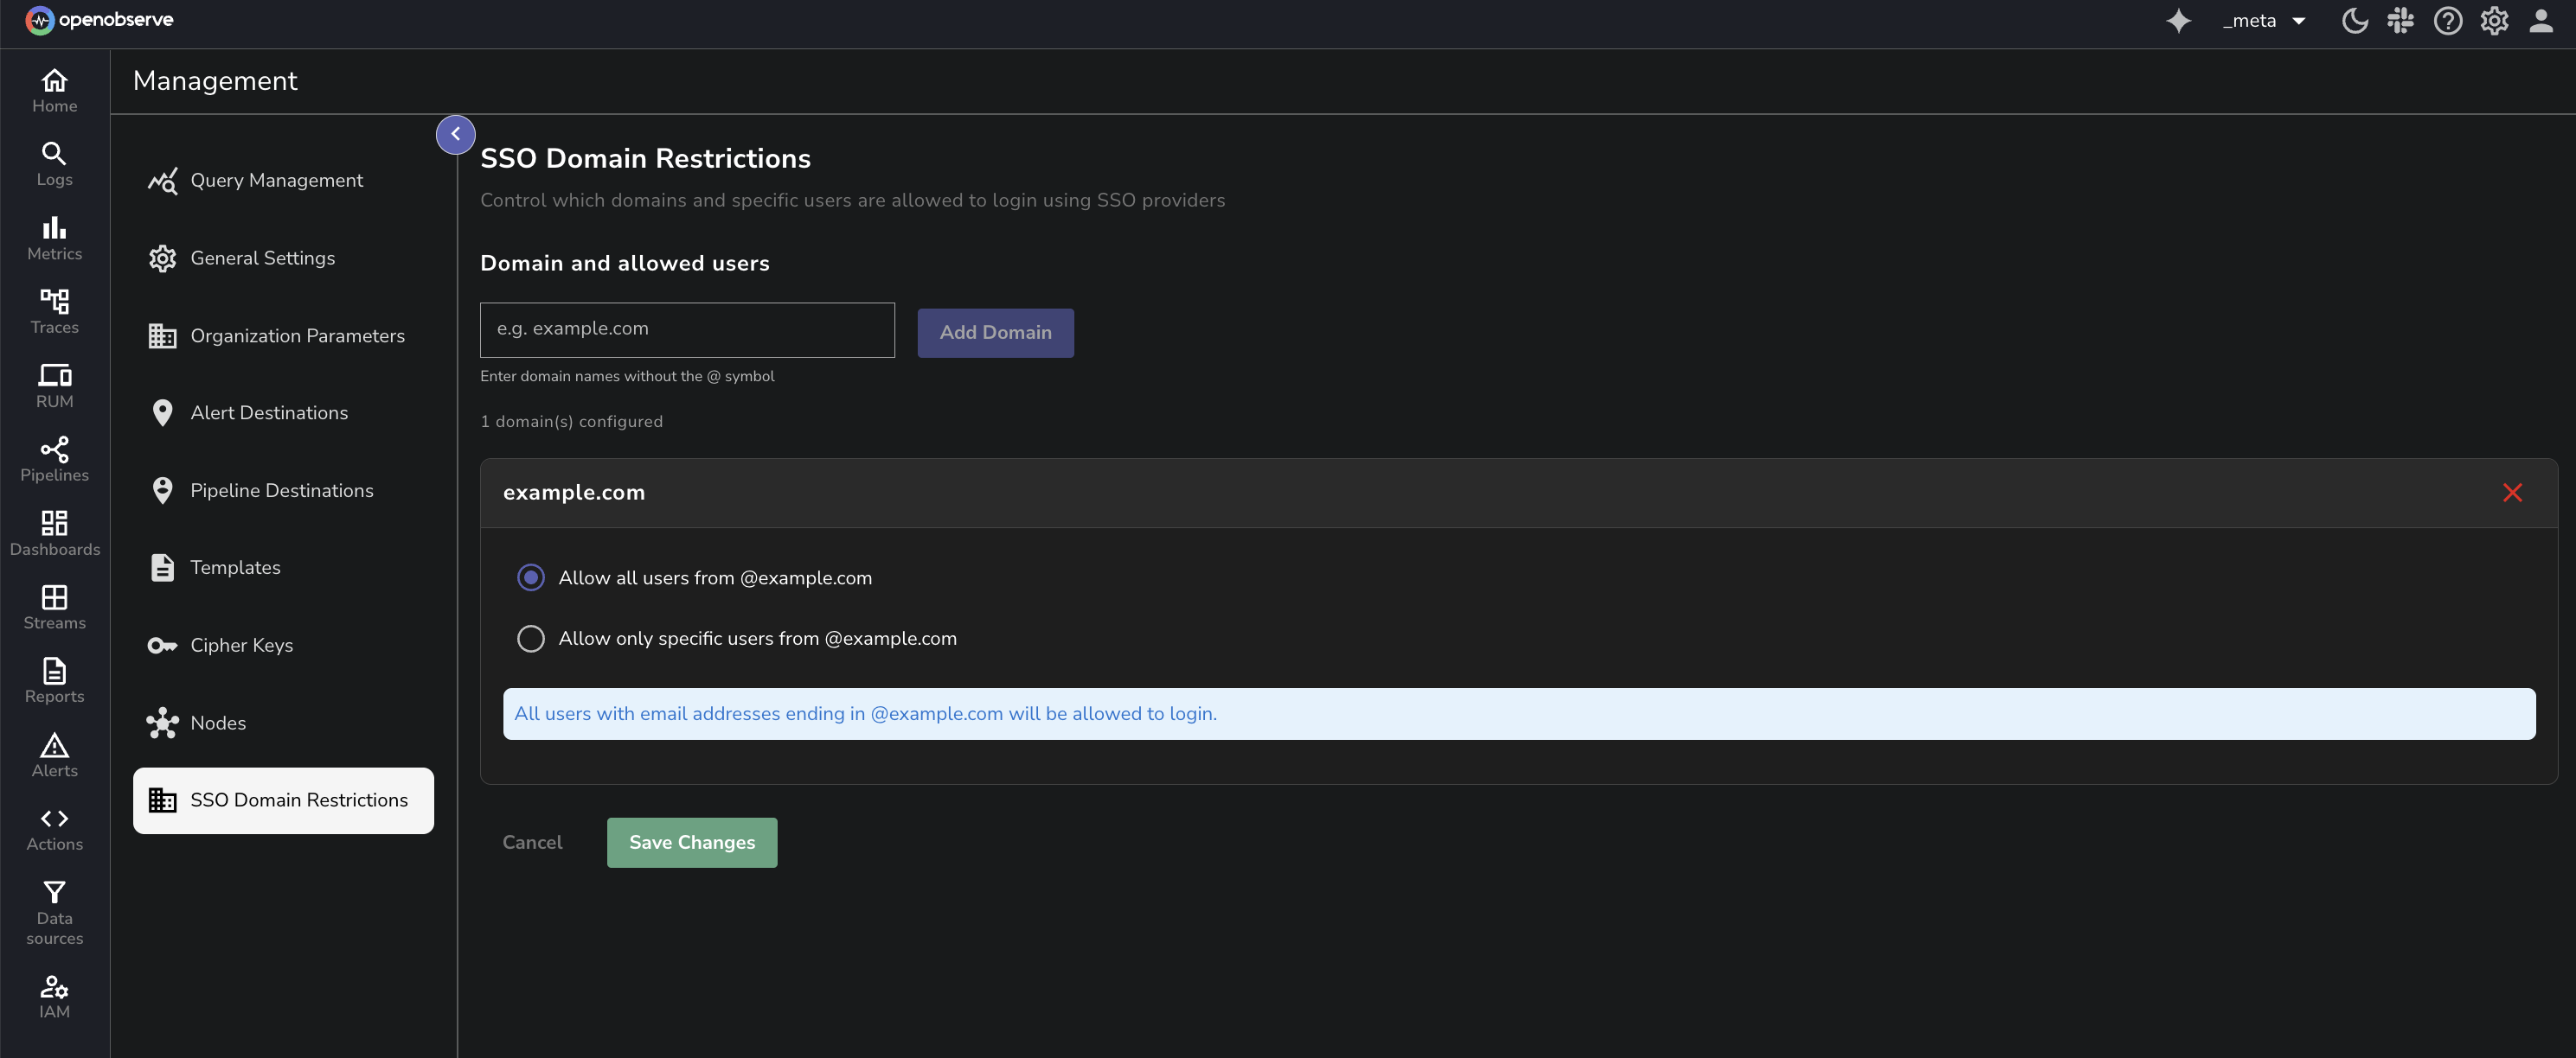The height and width of the screenshot is (1058, 2576).
Task: Toggle dark mode using the moon icon
Action: coord(2355,20)
